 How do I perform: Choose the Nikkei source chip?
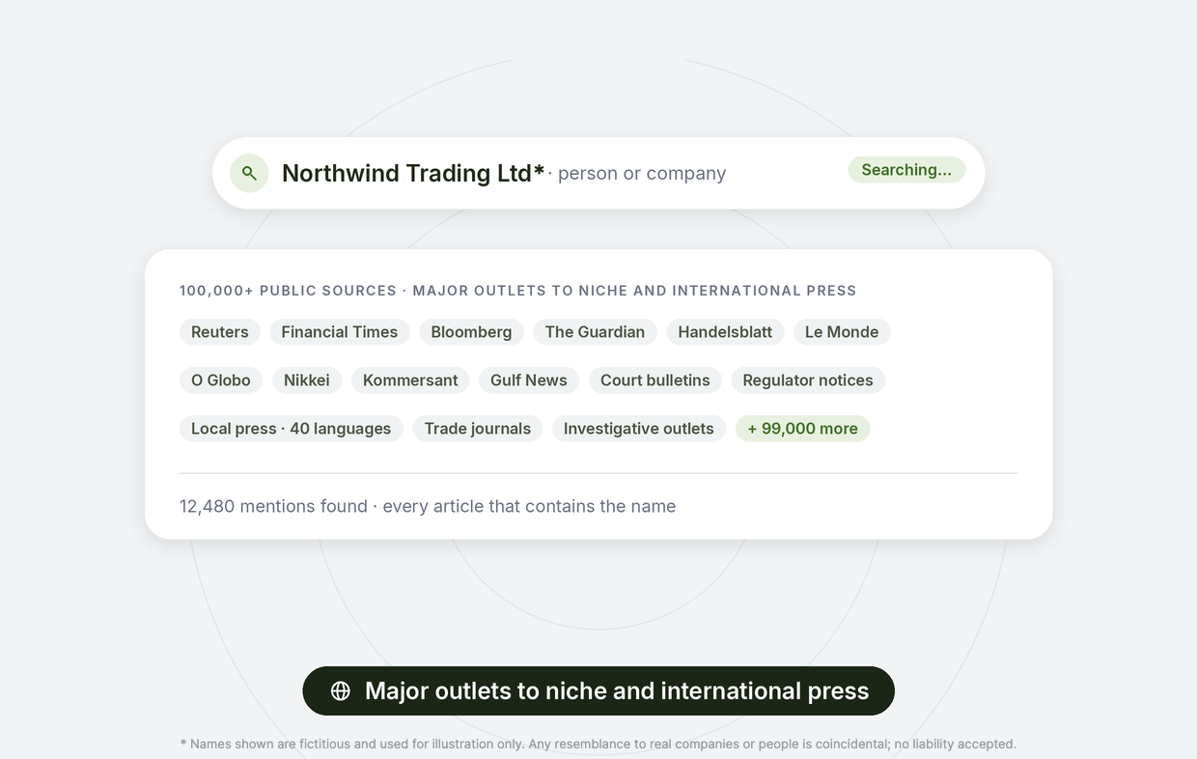307,380
